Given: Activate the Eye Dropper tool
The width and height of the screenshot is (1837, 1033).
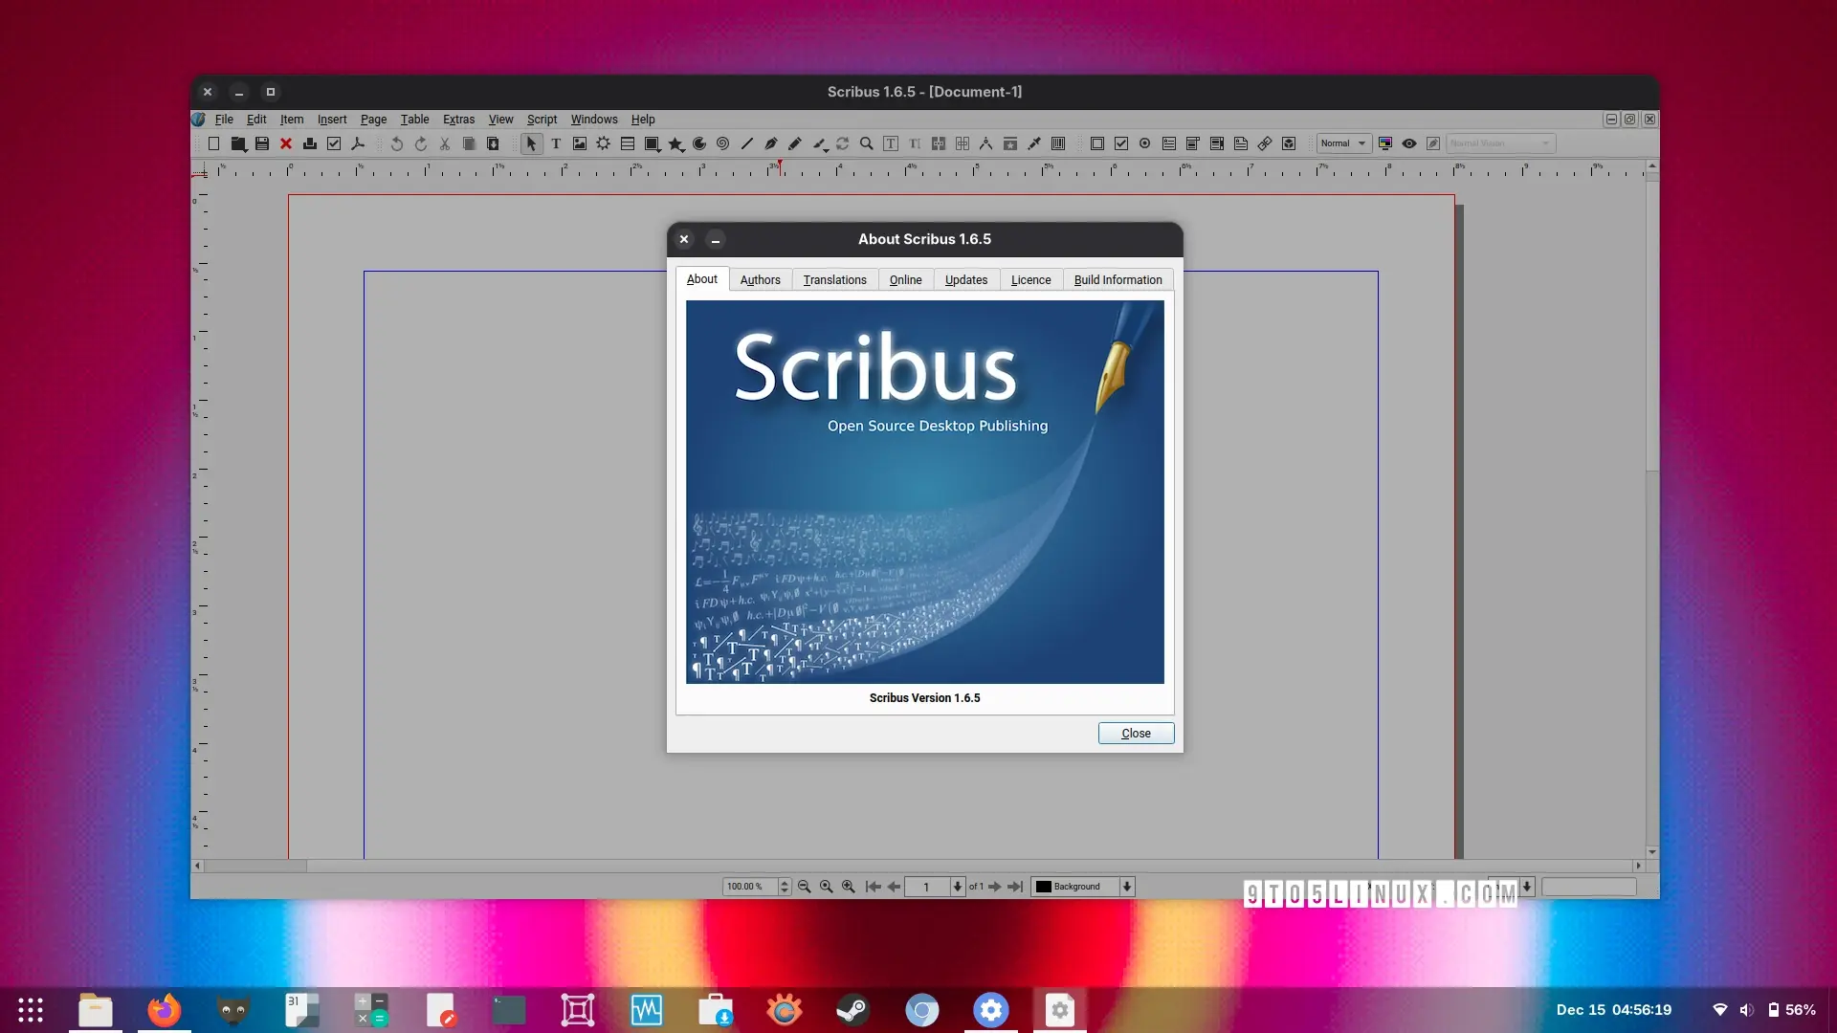Looking at the screenshot, I should [x=1034, y=143].
